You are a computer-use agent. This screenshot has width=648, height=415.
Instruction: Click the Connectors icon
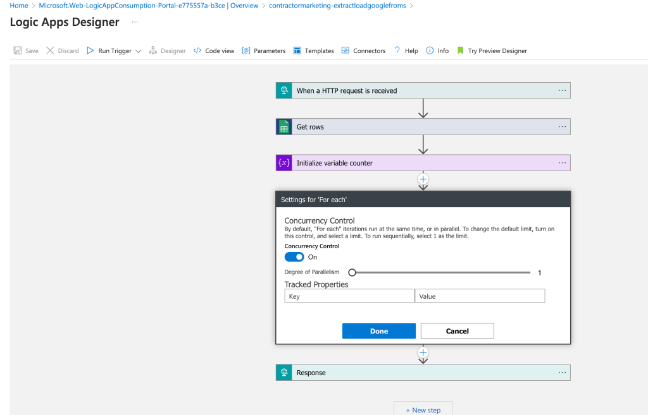[345, 51]
